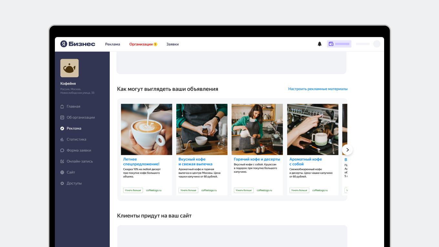Click the Яндекс Бизнес logo
The image size is (439, 247).
point(78,44)
